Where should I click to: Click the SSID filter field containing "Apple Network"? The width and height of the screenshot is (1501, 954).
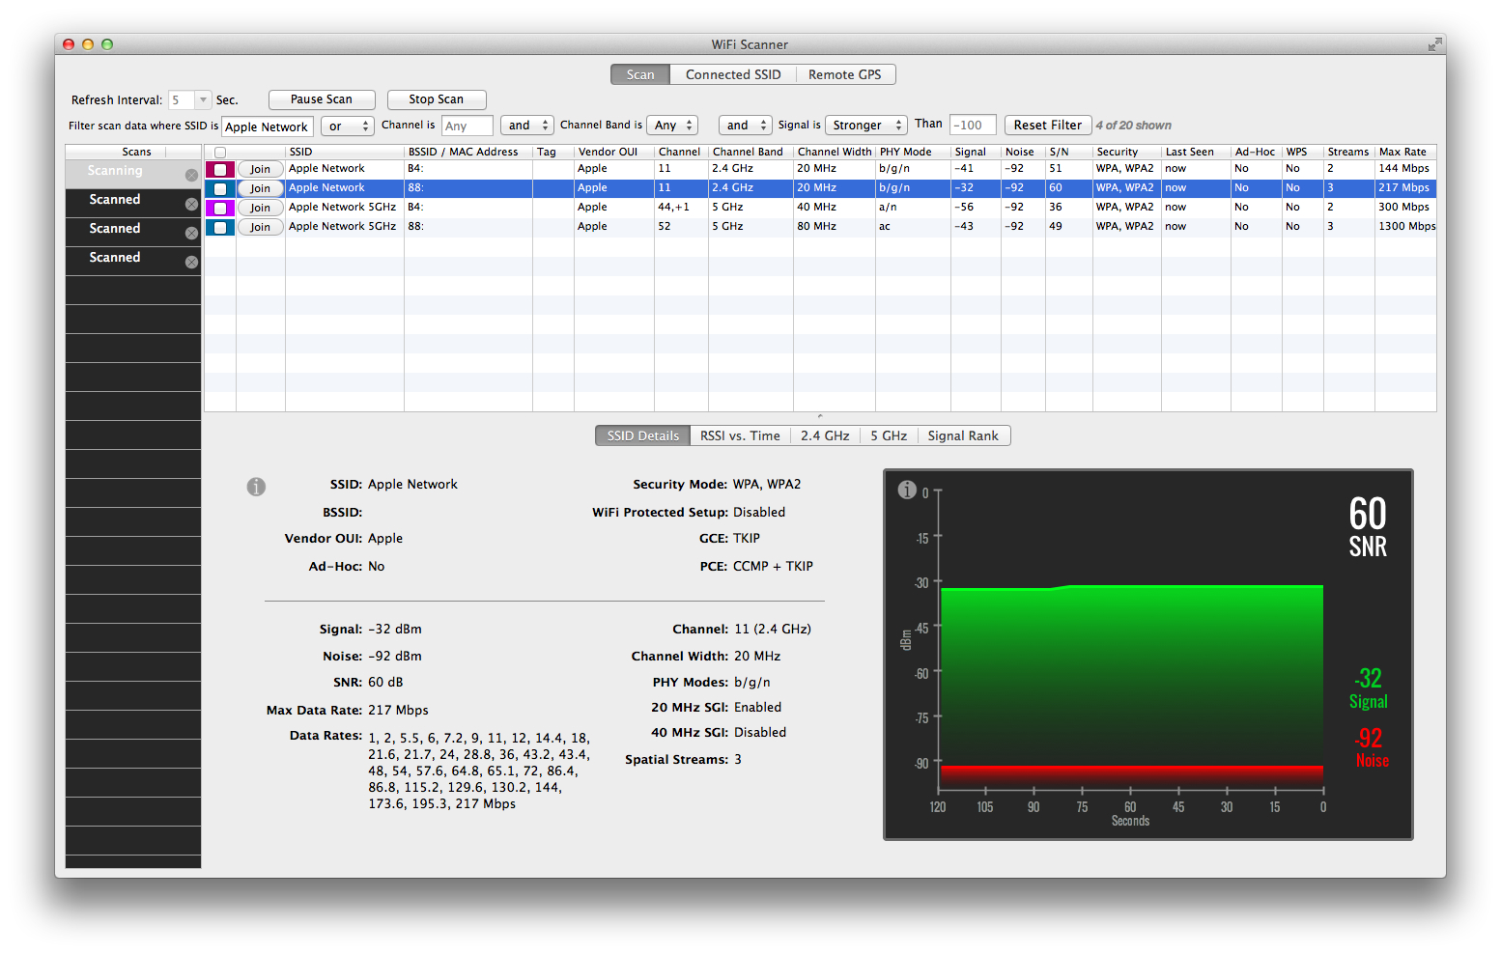pyautogui.click(x=268, y=126)
